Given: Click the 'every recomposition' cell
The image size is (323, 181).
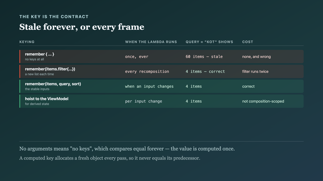Looking at the screenshot, I should click(147, 72).
